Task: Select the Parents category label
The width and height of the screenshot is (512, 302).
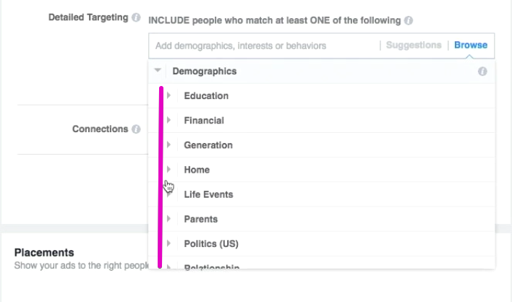Action: click(200, 219)
